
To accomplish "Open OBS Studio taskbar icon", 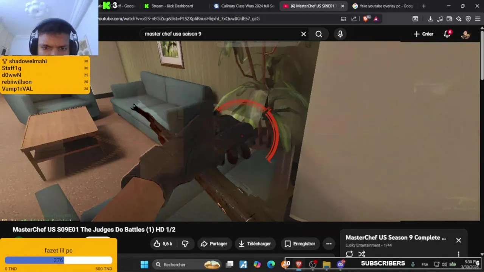I will [x=313, y=264].
